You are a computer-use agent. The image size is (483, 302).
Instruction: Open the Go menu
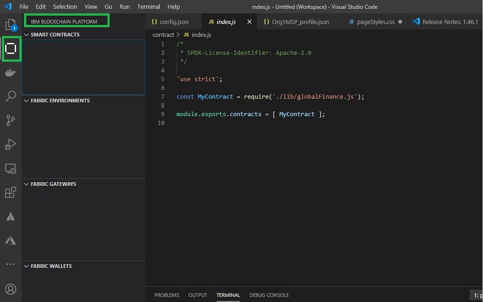click(x=108, y=7)
